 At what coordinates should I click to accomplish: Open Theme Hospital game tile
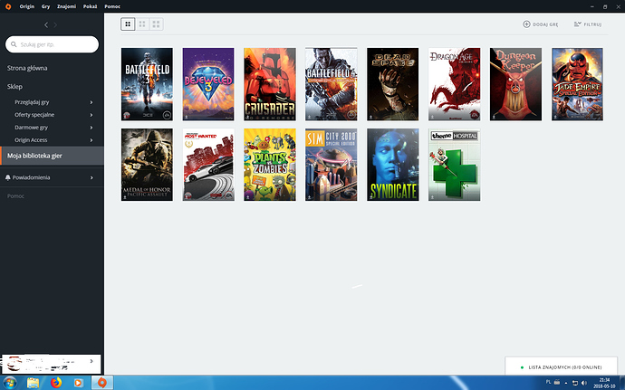click(x=455, y=165)
